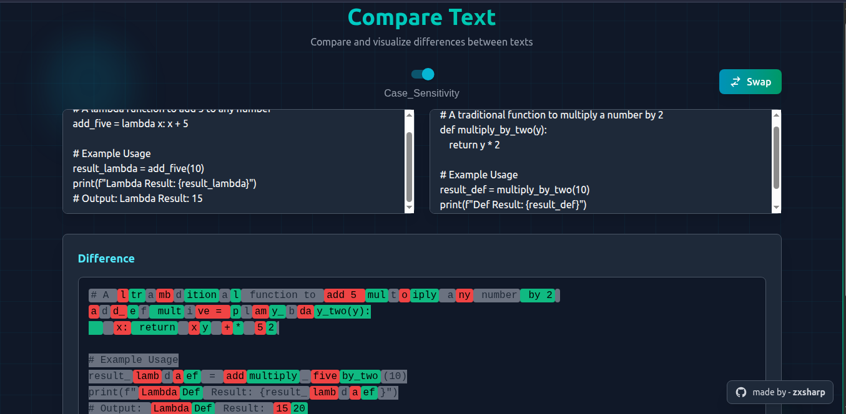This screenshot has height=414, width=846.
Task: Click the green "20" in diff output
Action: [299, 408]
